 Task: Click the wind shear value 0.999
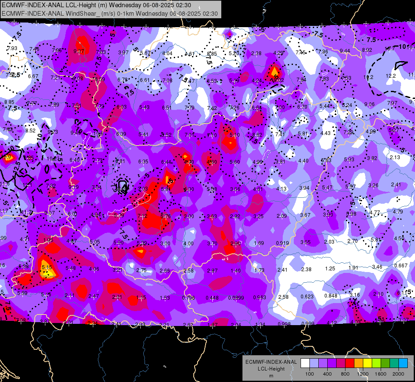coord(308,324)
